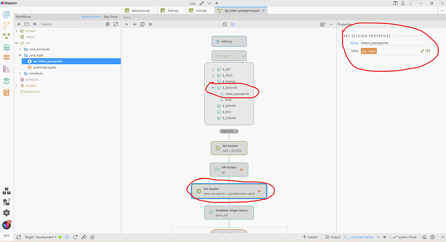
Task: Run System Check
Action: (405, 237)
